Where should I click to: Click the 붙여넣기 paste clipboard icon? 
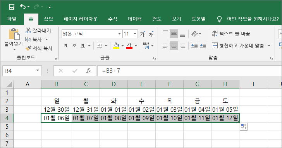[14, 34]
